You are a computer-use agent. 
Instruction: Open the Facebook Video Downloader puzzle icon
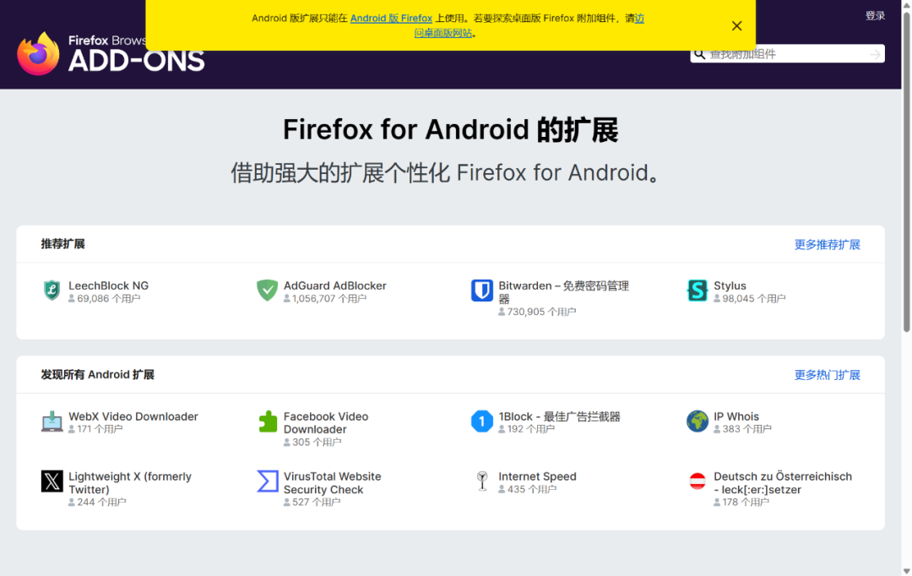tap(267, 421)
